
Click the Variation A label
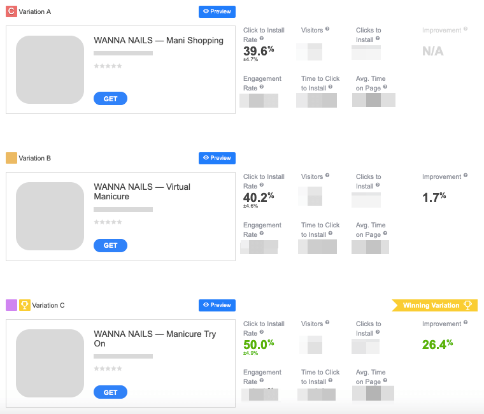coord(34,11)
